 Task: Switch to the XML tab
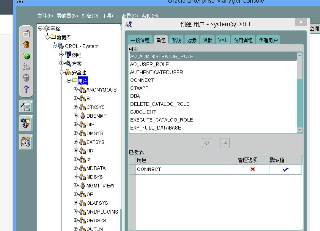point(223,40)
